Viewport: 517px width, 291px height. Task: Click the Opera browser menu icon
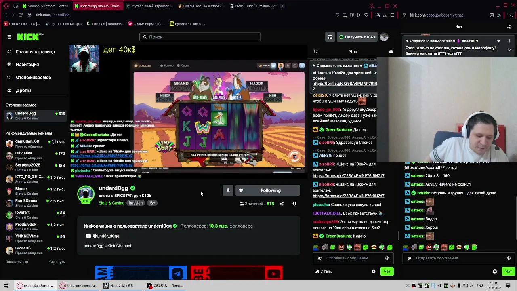6,6
